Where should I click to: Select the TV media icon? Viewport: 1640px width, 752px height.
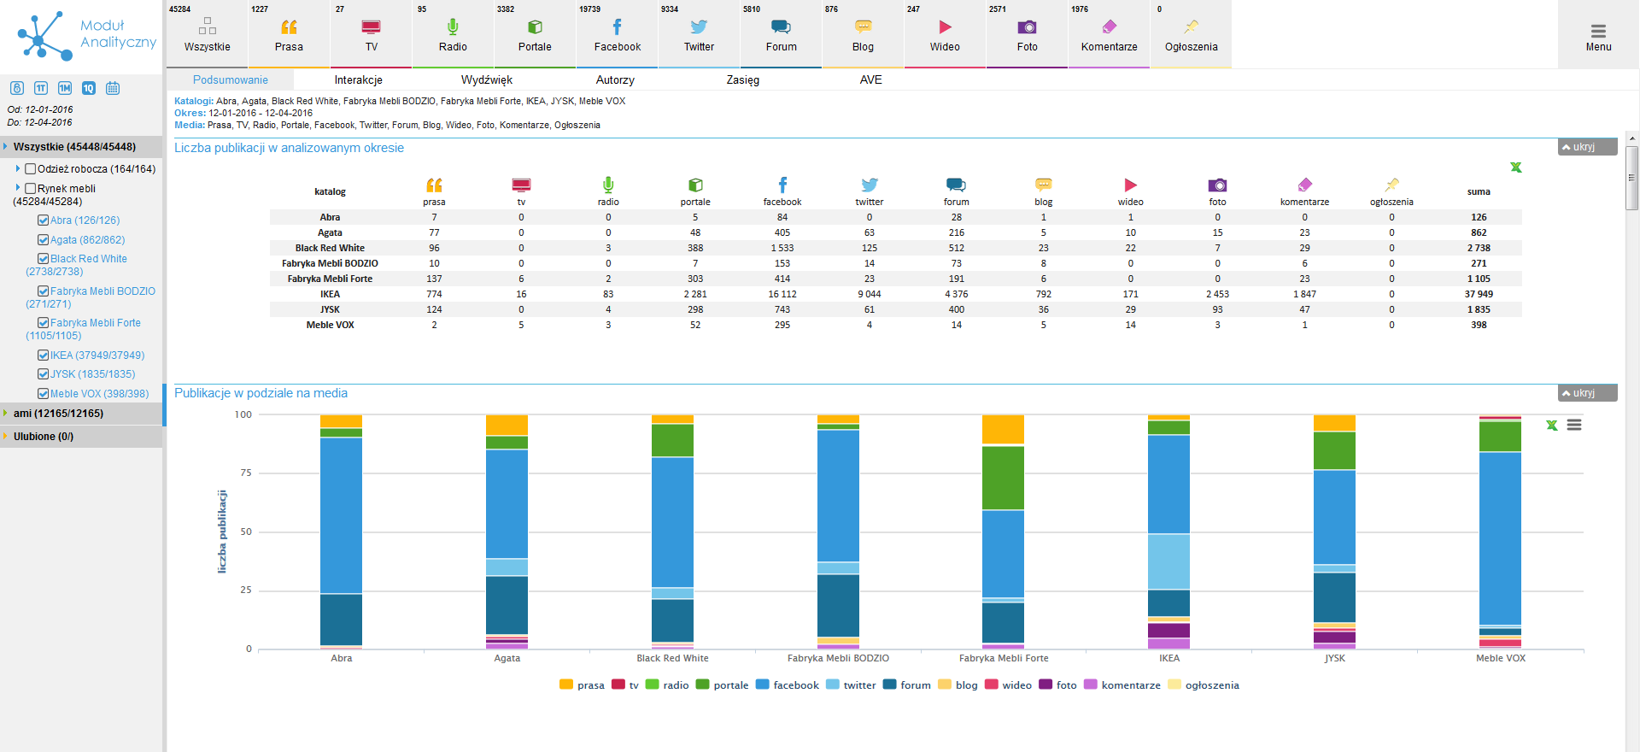[x=371, y=27]
